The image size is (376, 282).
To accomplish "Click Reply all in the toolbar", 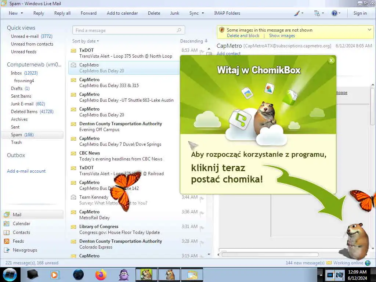I will (62, 13).
